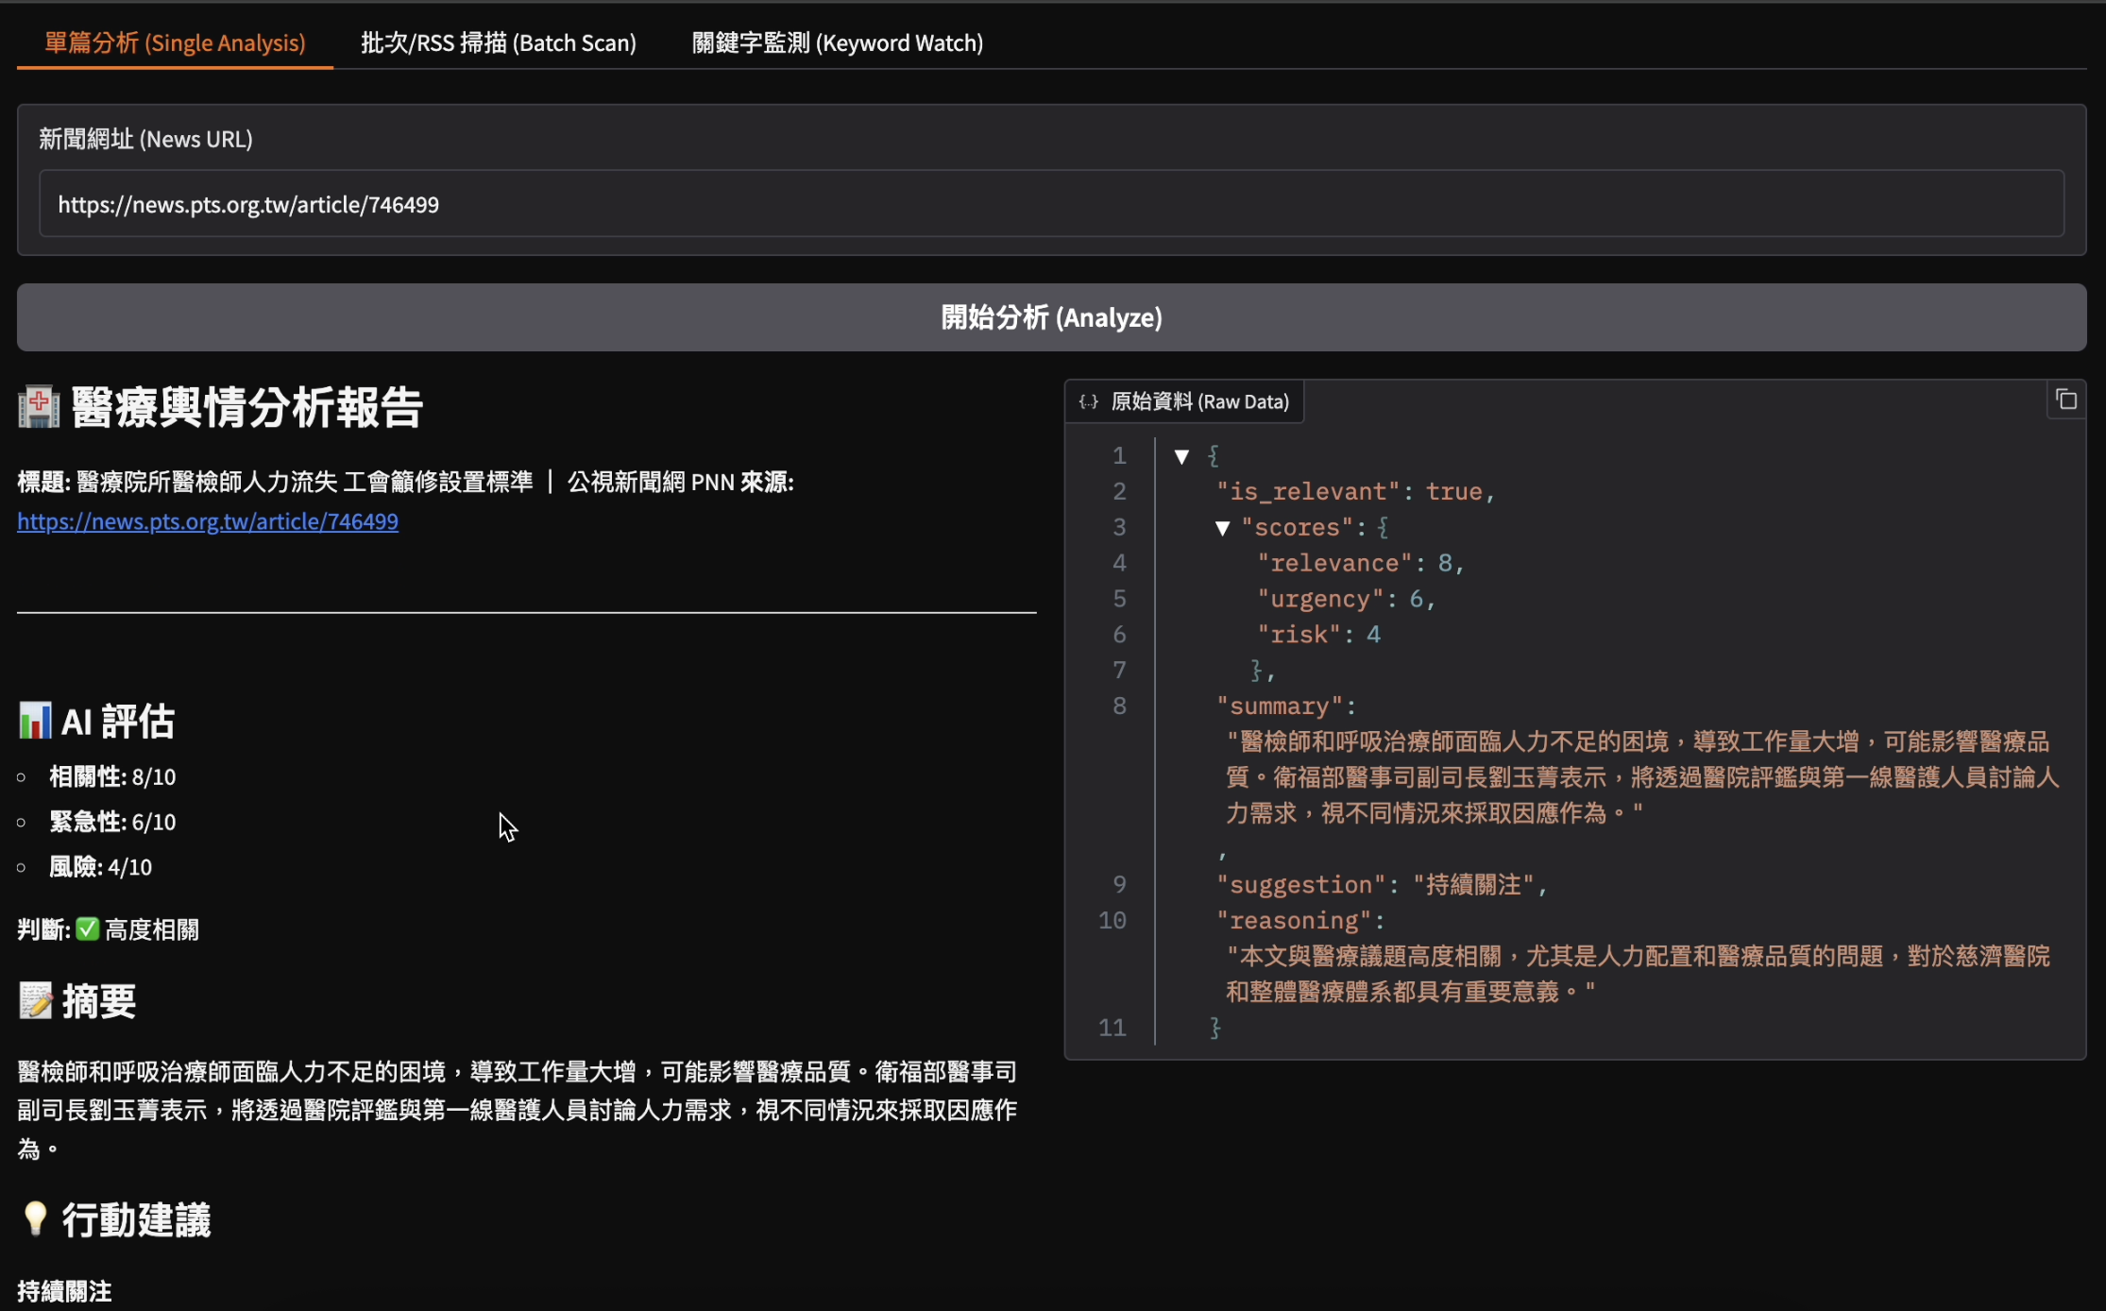Collapse the root JSON object triangle
The image size is (2106, 1311).
click(x=1181, y=457)
